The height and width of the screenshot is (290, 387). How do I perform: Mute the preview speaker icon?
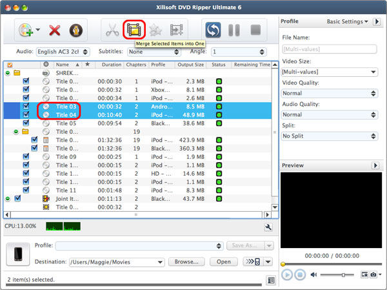point(313,274)
